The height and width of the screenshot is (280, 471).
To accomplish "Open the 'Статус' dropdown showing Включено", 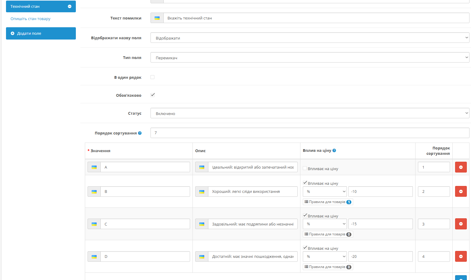I will pos(310,113).
